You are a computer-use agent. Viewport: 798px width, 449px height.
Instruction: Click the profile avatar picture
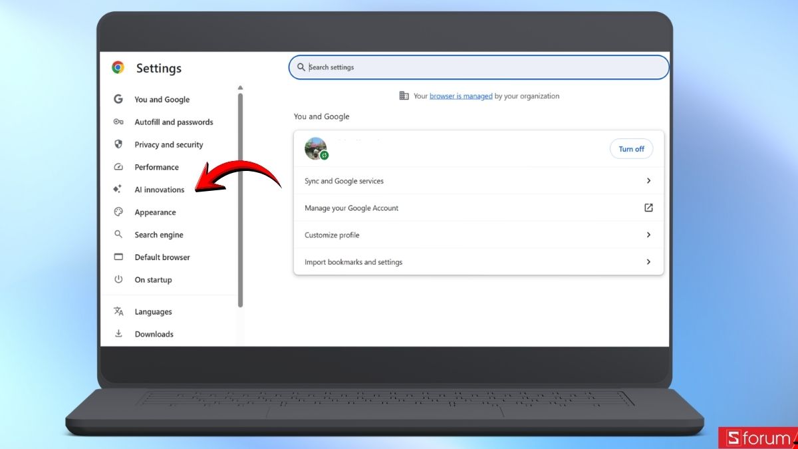pyautogui.click(x=315, y=148)
